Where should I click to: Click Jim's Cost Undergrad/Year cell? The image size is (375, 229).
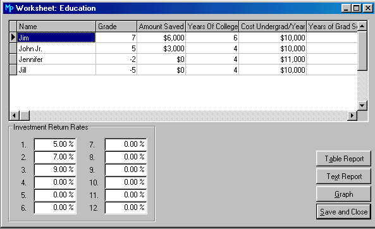click(273, 37)
